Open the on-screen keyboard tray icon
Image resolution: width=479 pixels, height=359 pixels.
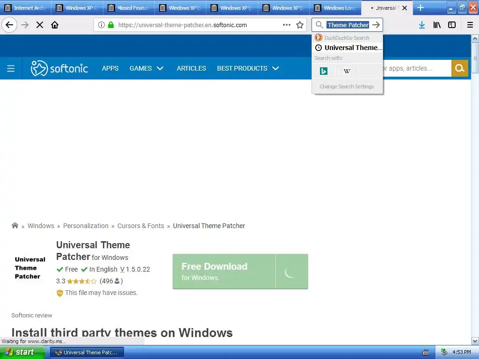[x=426, y=352]
